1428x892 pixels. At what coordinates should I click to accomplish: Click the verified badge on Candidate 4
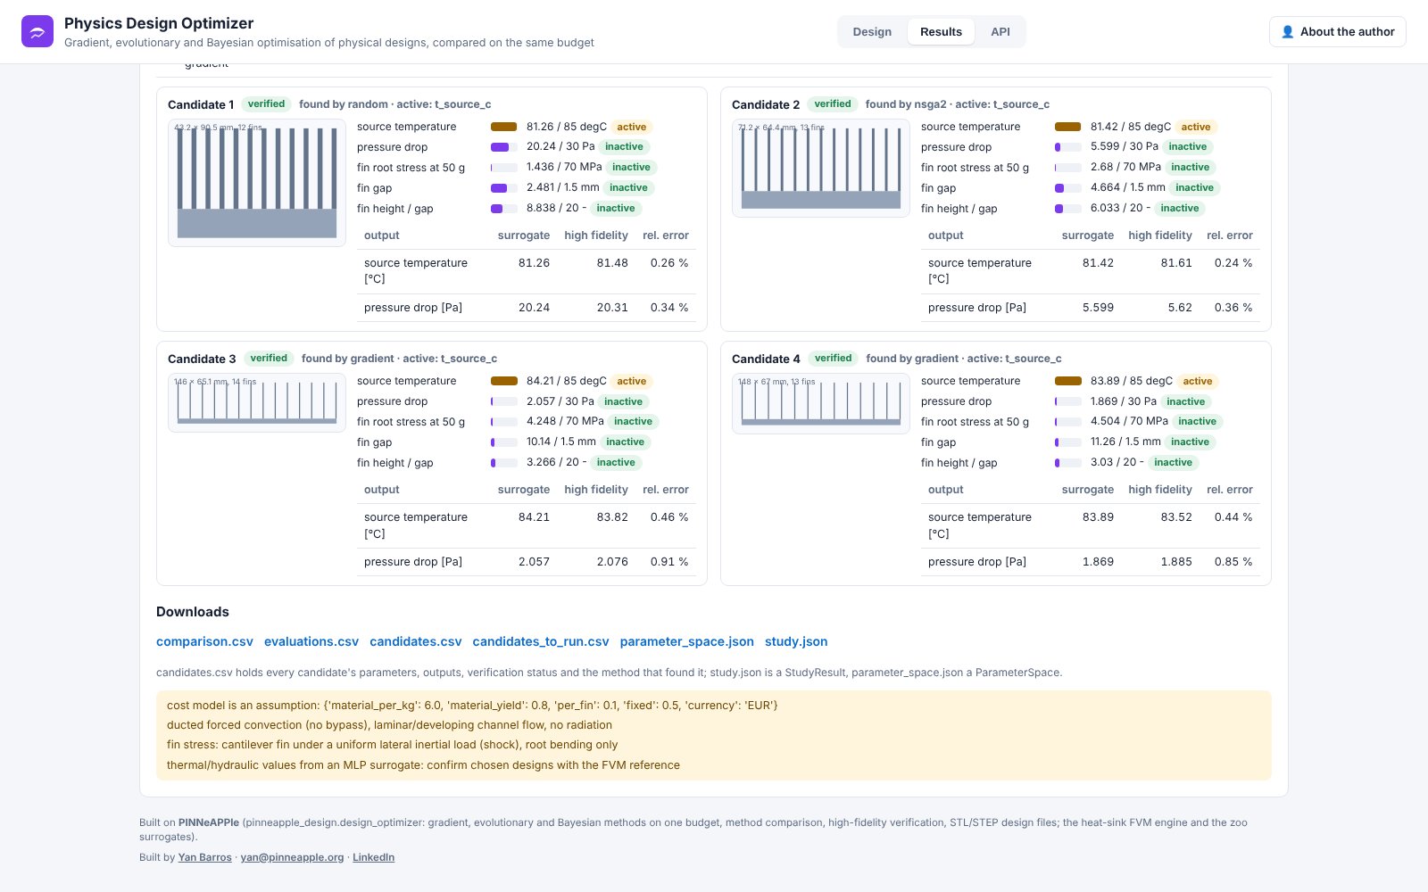pyautogui.click(x=834, y=359)
